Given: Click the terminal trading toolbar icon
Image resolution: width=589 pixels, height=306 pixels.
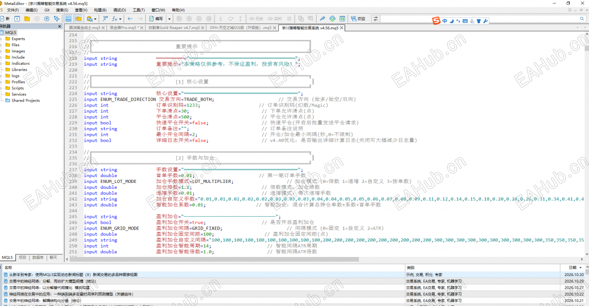Looking at the screenshot, I should (343, 19).
